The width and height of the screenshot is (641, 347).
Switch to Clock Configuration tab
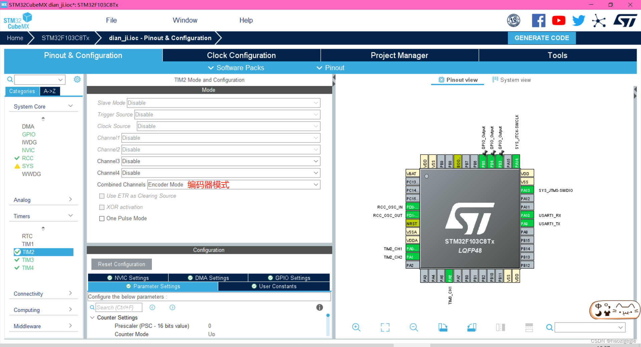pos(241,55)
